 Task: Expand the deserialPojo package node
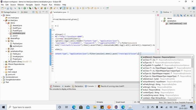coord(6,38)
